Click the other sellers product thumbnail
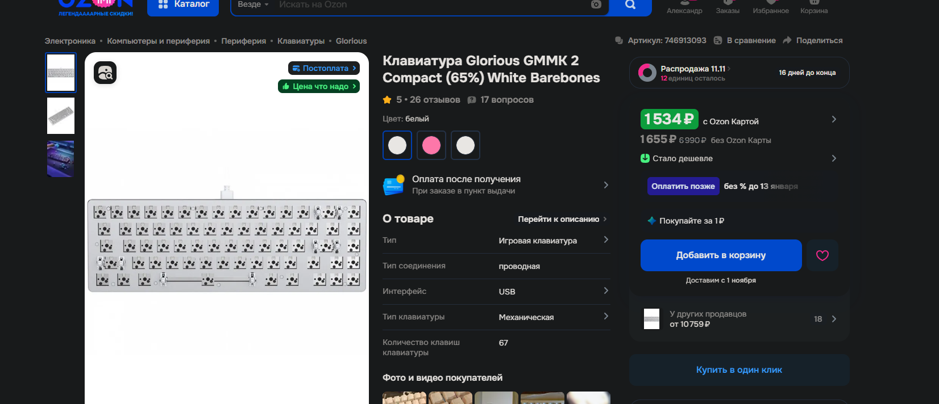This screenshot has height=404, width=939. [651, 319]
